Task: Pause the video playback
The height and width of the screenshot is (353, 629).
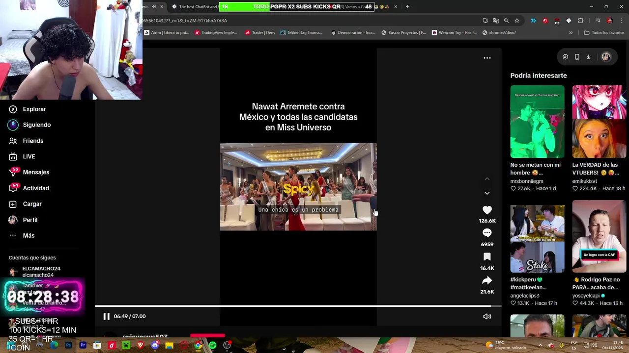Action: click(x=106, y=316)
